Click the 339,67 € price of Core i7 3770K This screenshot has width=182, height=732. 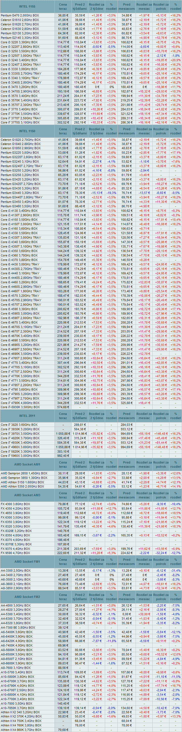coord(63,114)
